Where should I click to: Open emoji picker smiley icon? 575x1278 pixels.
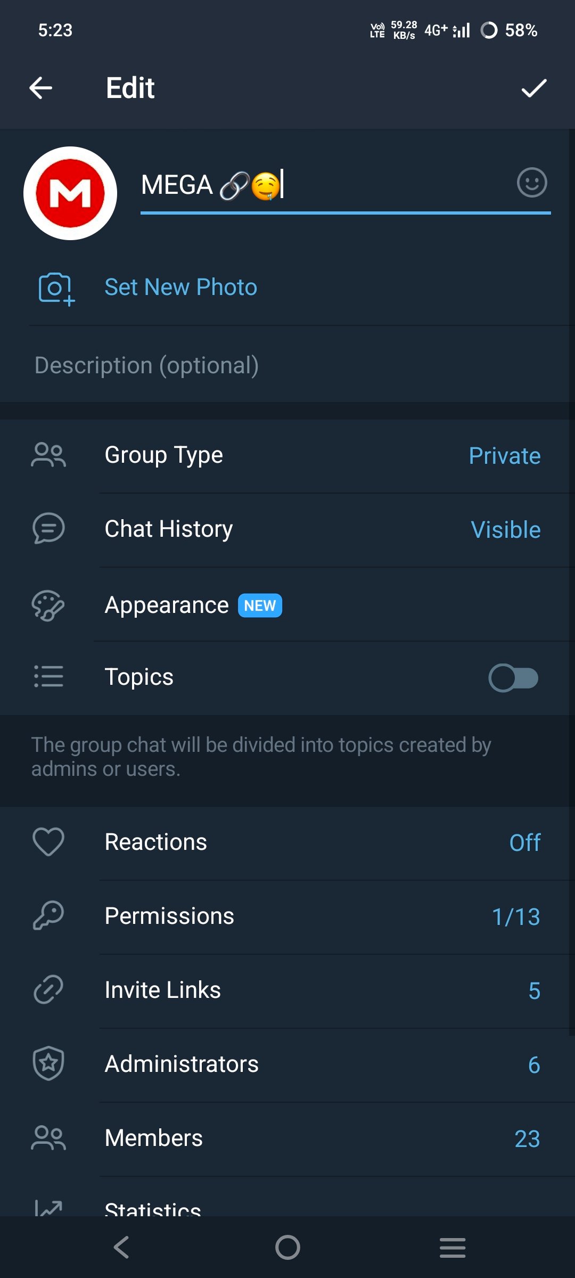click(532, 183)
